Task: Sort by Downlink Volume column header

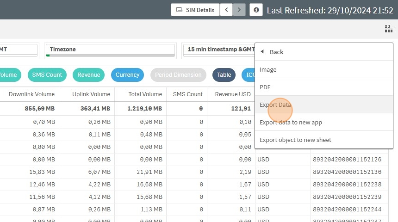Action: point(32,94)
